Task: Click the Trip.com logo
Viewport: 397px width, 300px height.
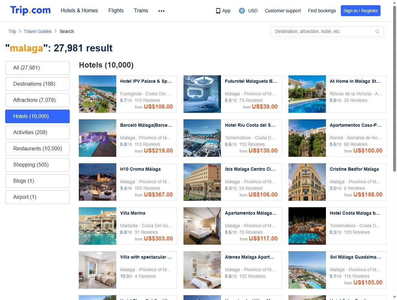Action: (x=30, y=10)
